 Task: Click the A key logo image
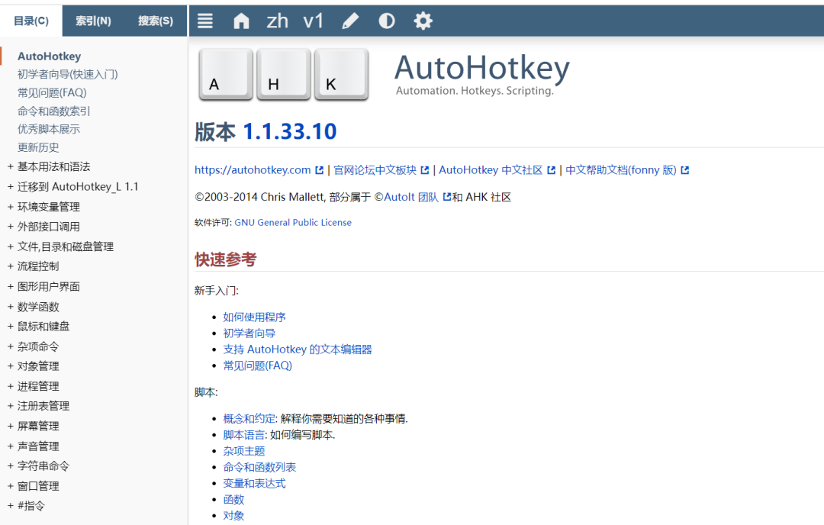(226, 73)
